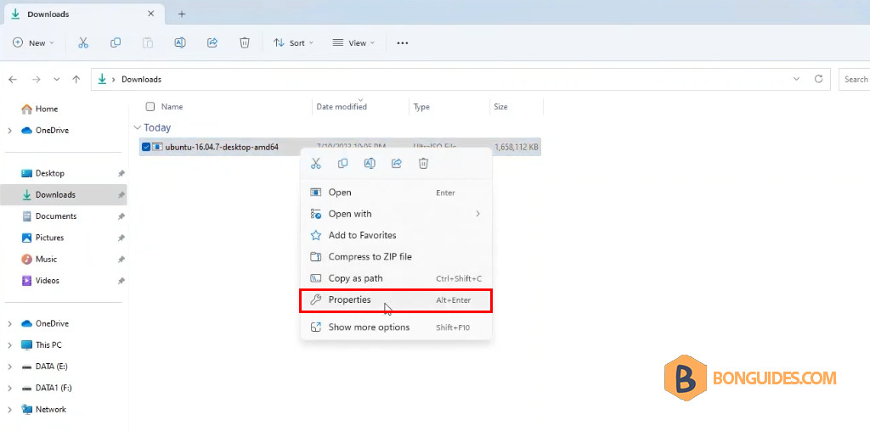Expand the DATA (E:) drive node
870x431 pixels.
9,367
